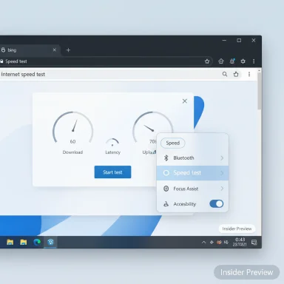Click the search magnifier on the page bar
This screenshot has height=284, width=284.
pos(225,74)
